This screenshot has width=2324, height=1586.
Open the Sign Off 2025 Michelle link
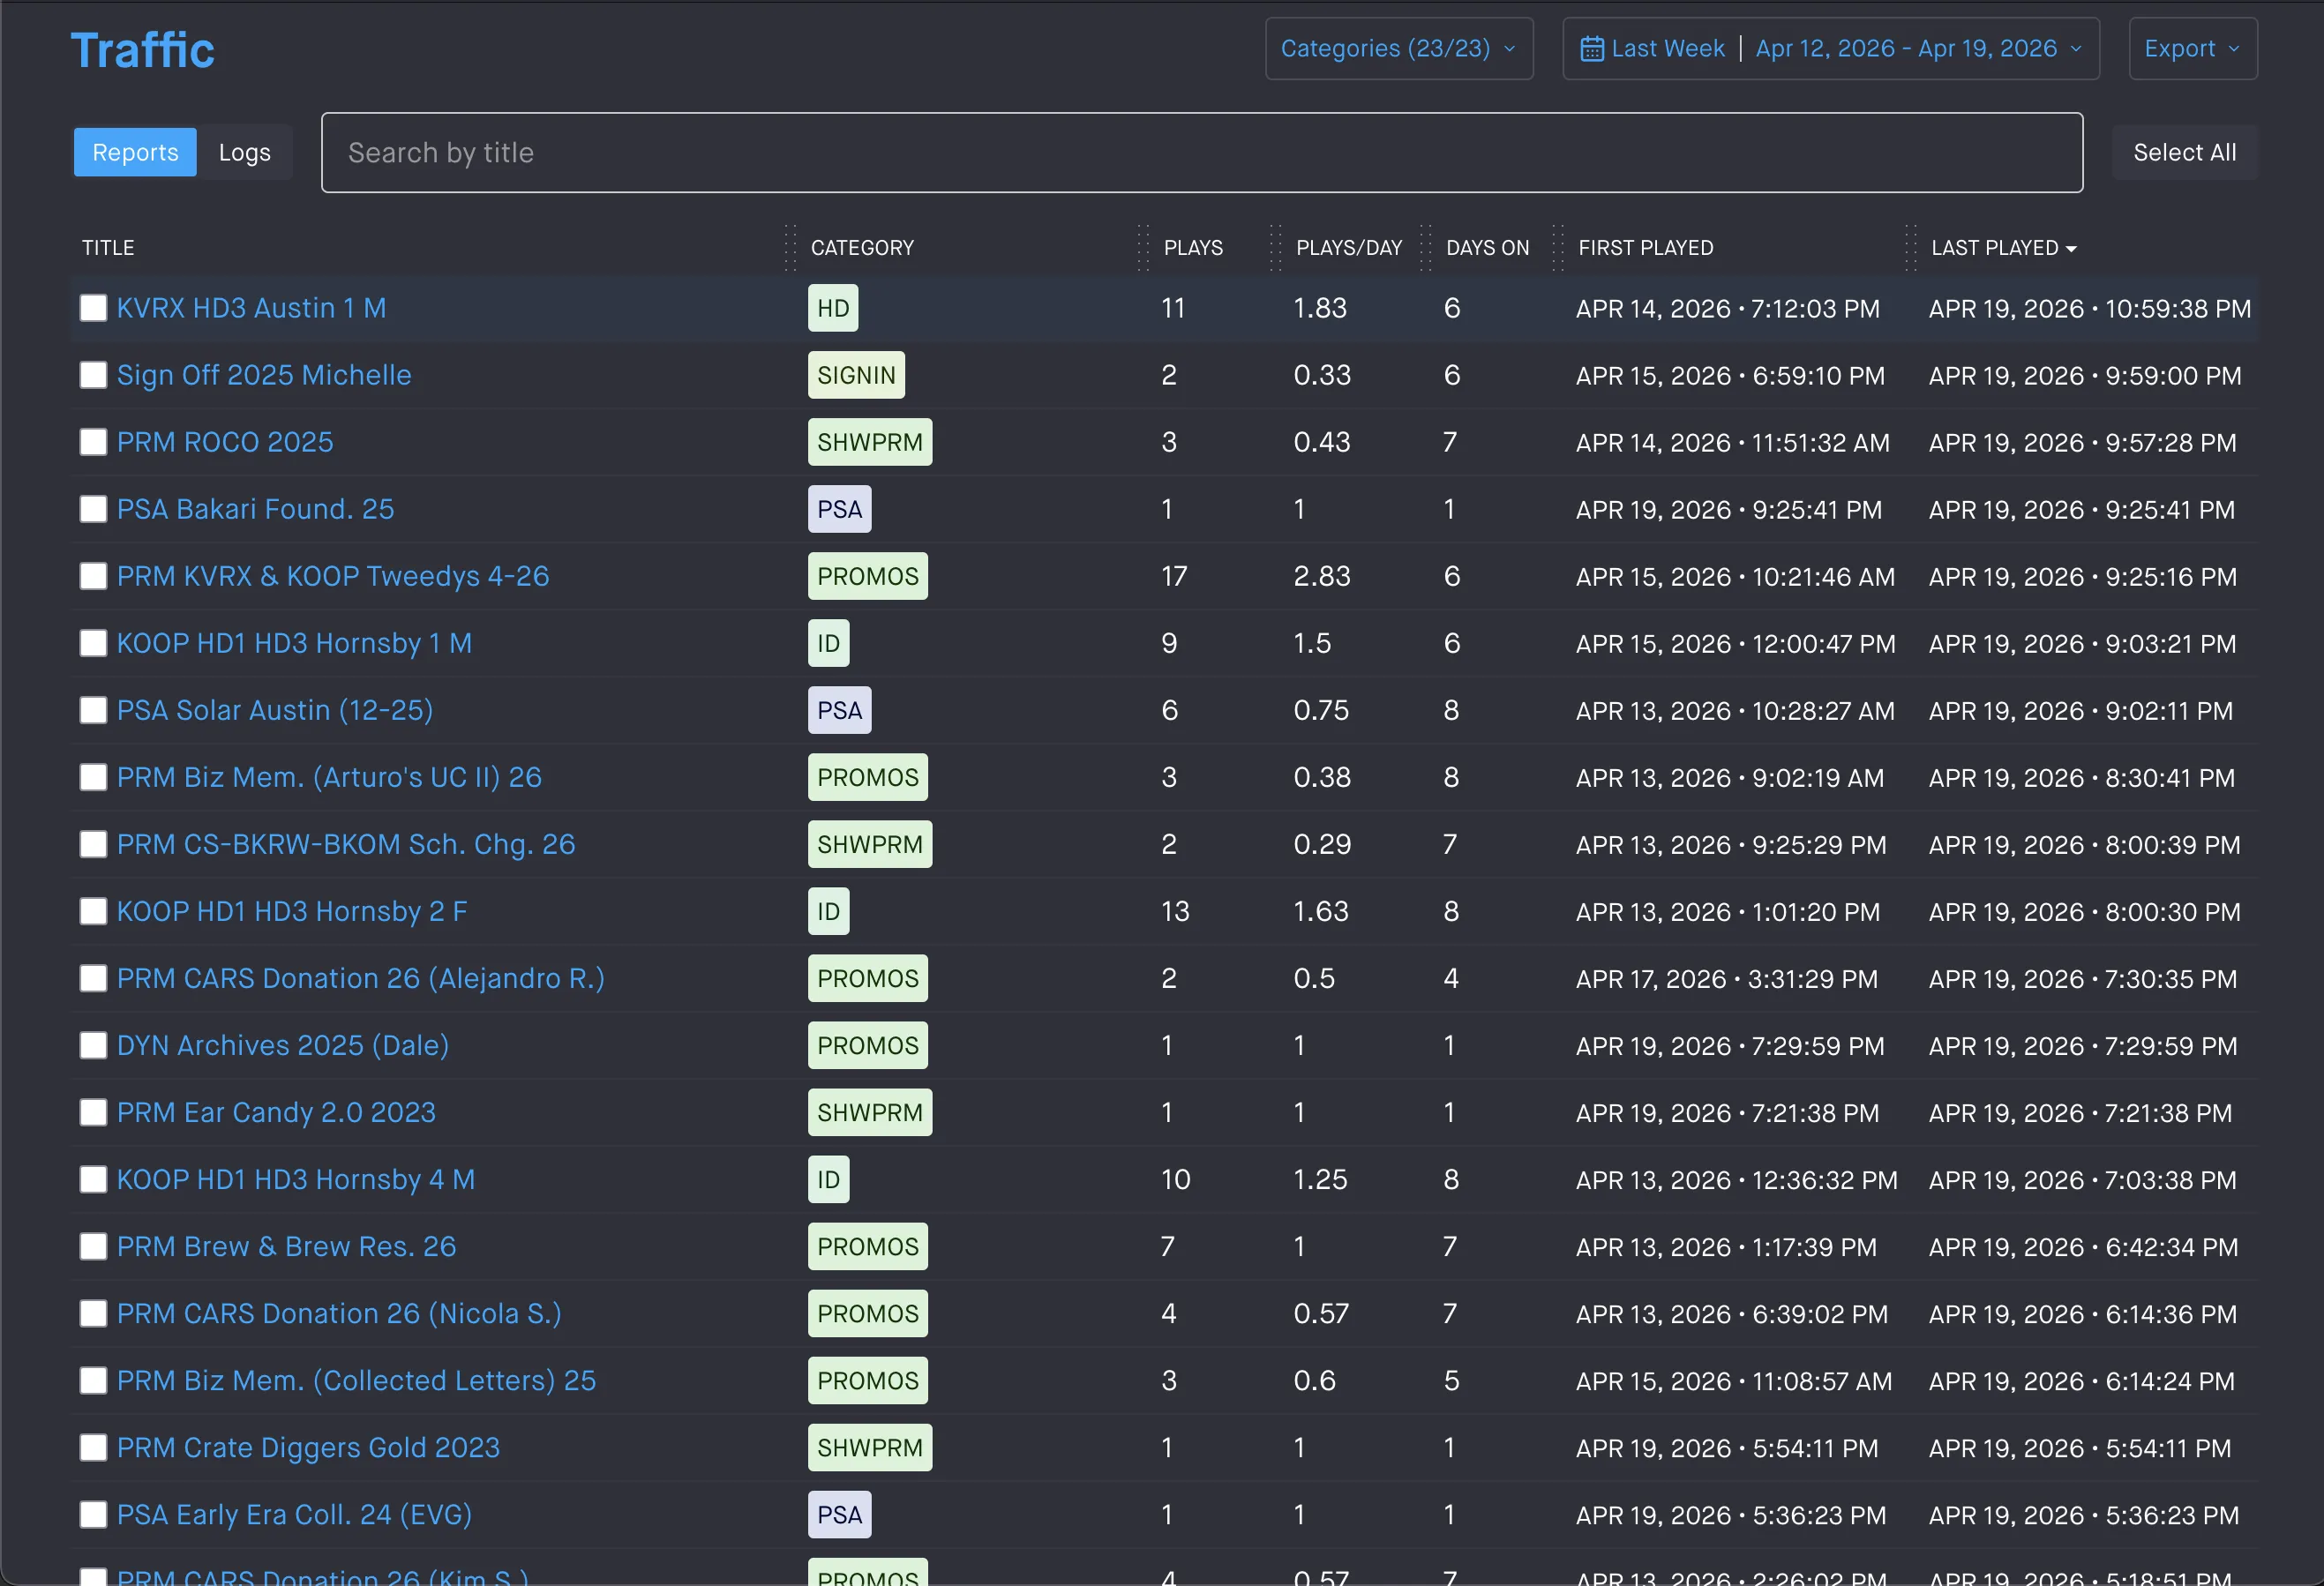264,375
